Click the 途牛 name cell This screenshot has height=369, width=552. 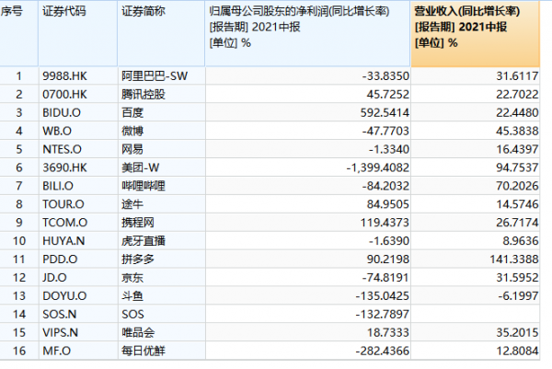pyautogui.click(x=162, y=204)
